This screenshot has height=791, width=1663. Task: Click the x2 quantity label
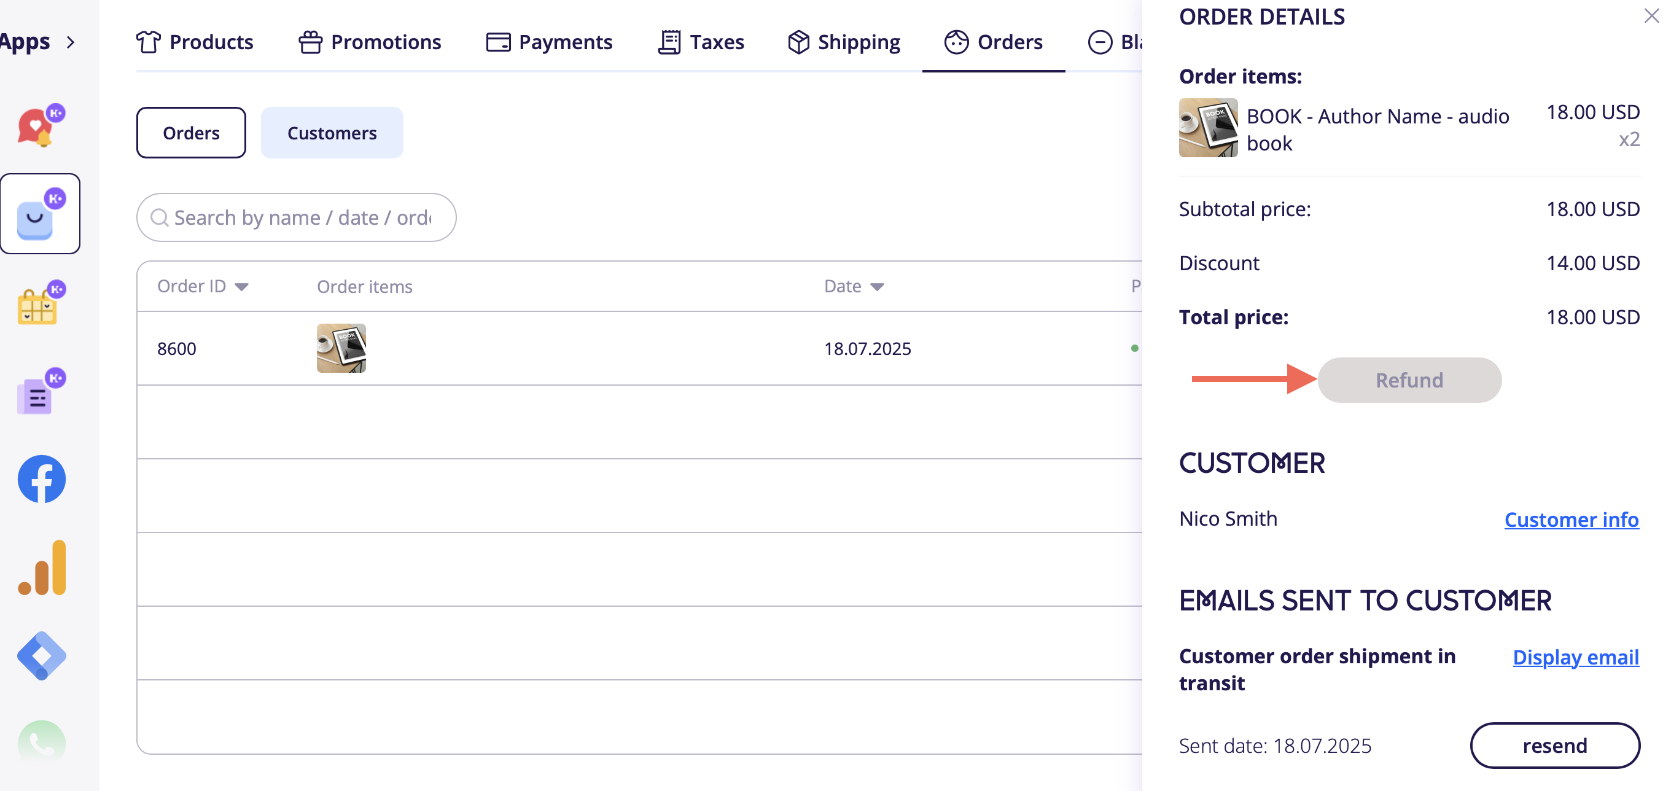[1629, 139]
